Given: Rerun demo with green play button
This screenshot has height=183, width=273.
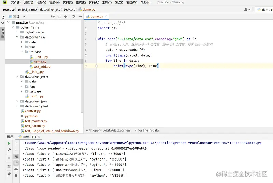Looking at the screenshot, I should pyautogui.click(x=9, y=143).
